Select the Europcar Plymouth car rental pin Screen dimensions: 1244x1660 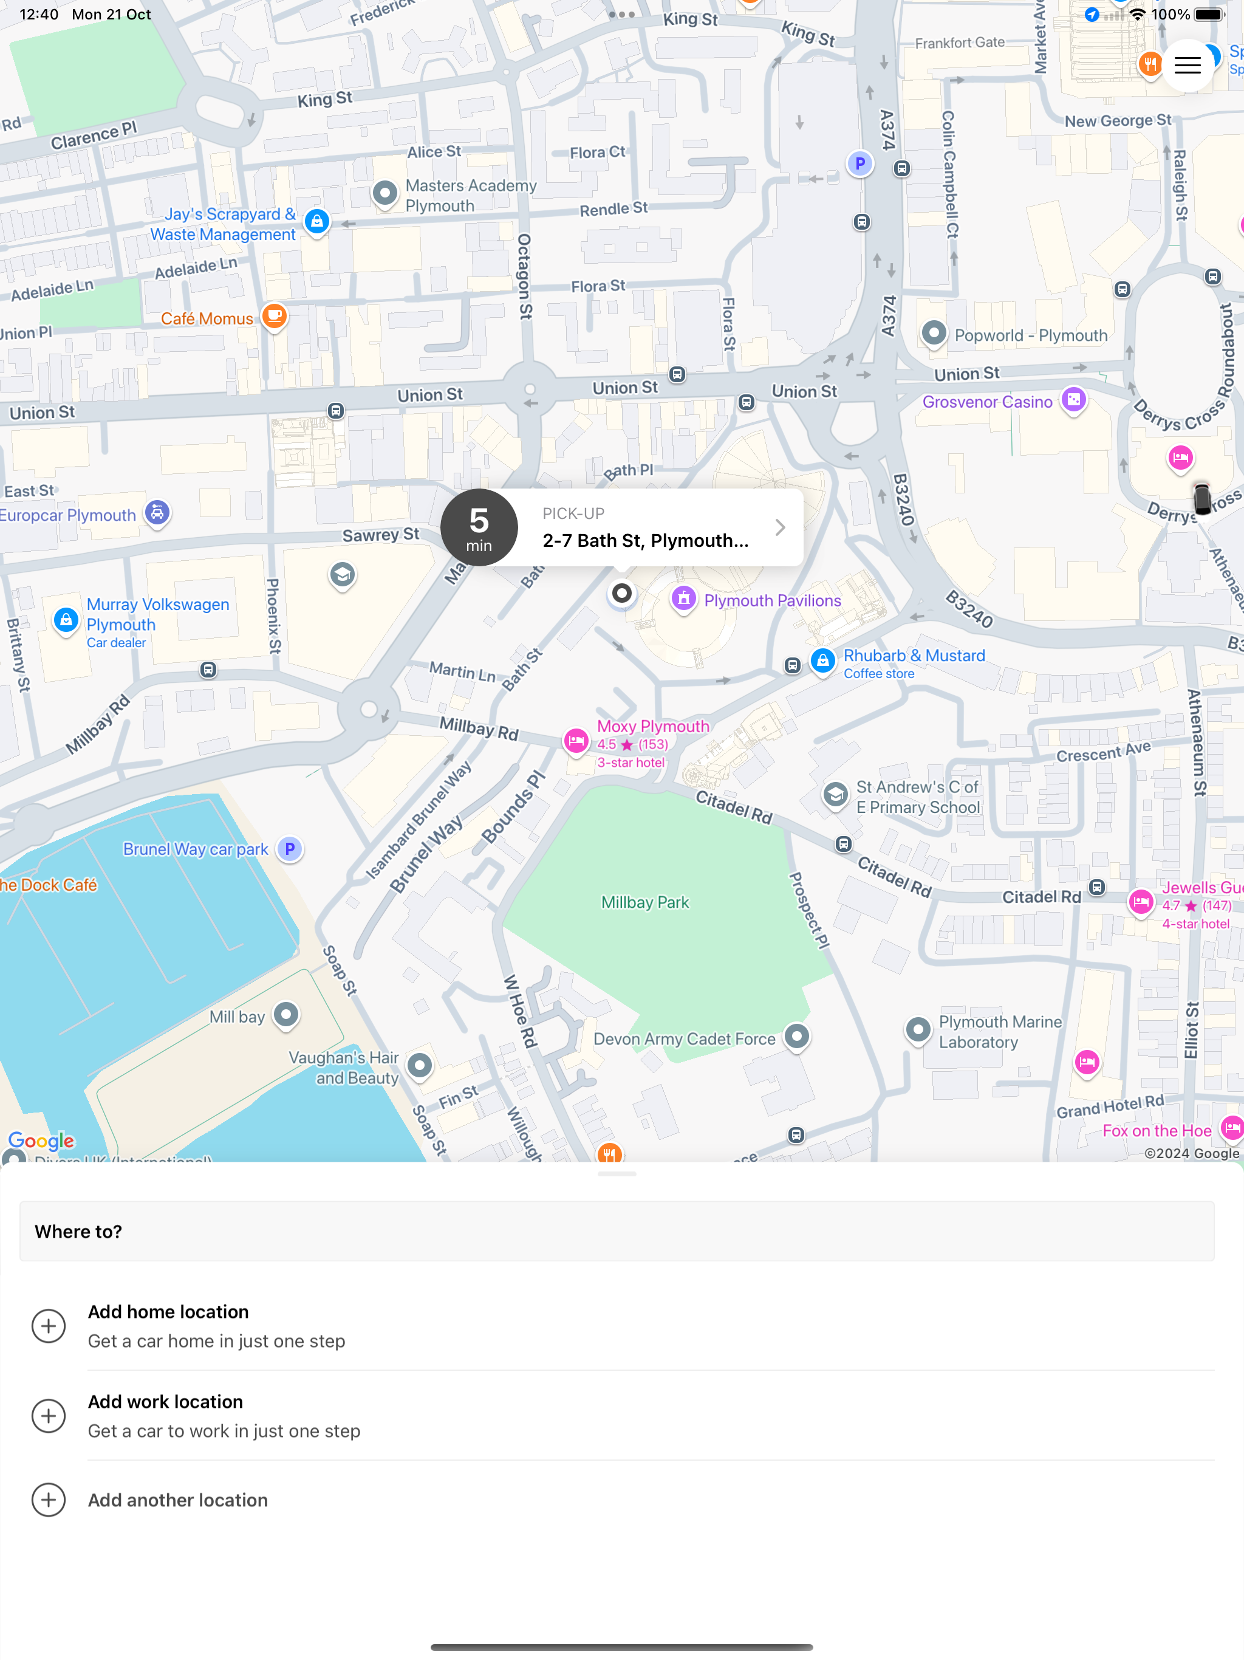[157, 513]
